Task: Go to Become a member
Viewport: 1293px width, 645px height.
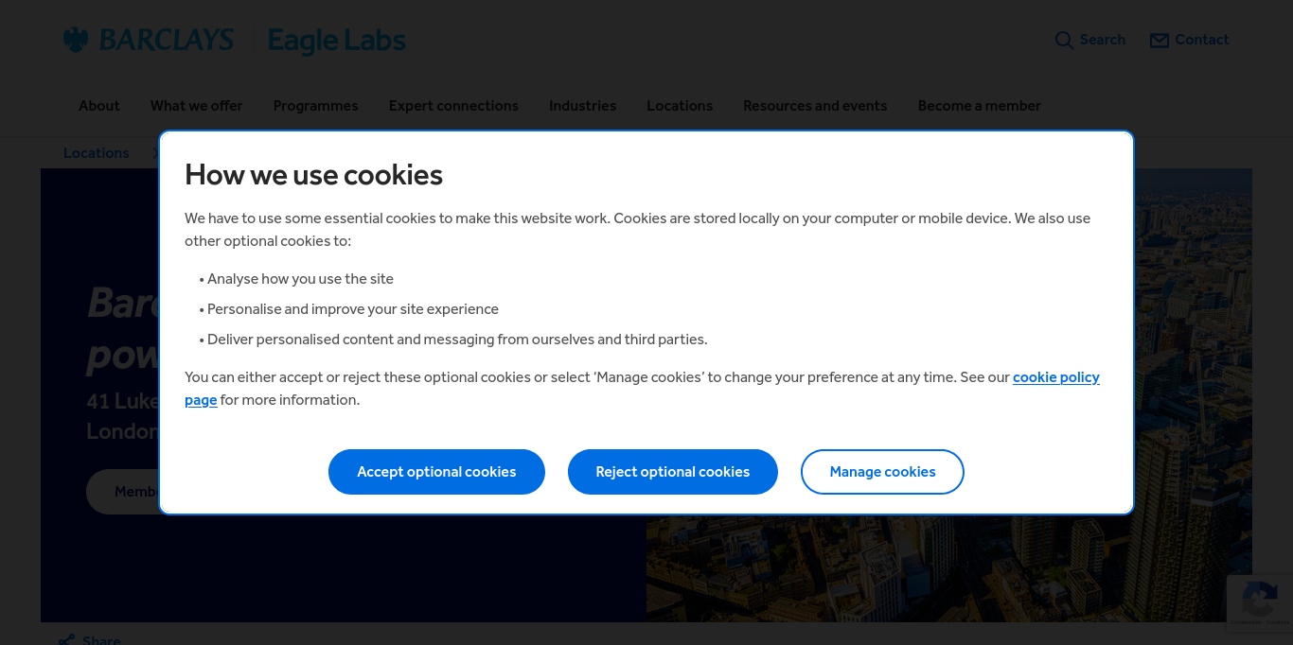Action: click(x=979, y=106)
